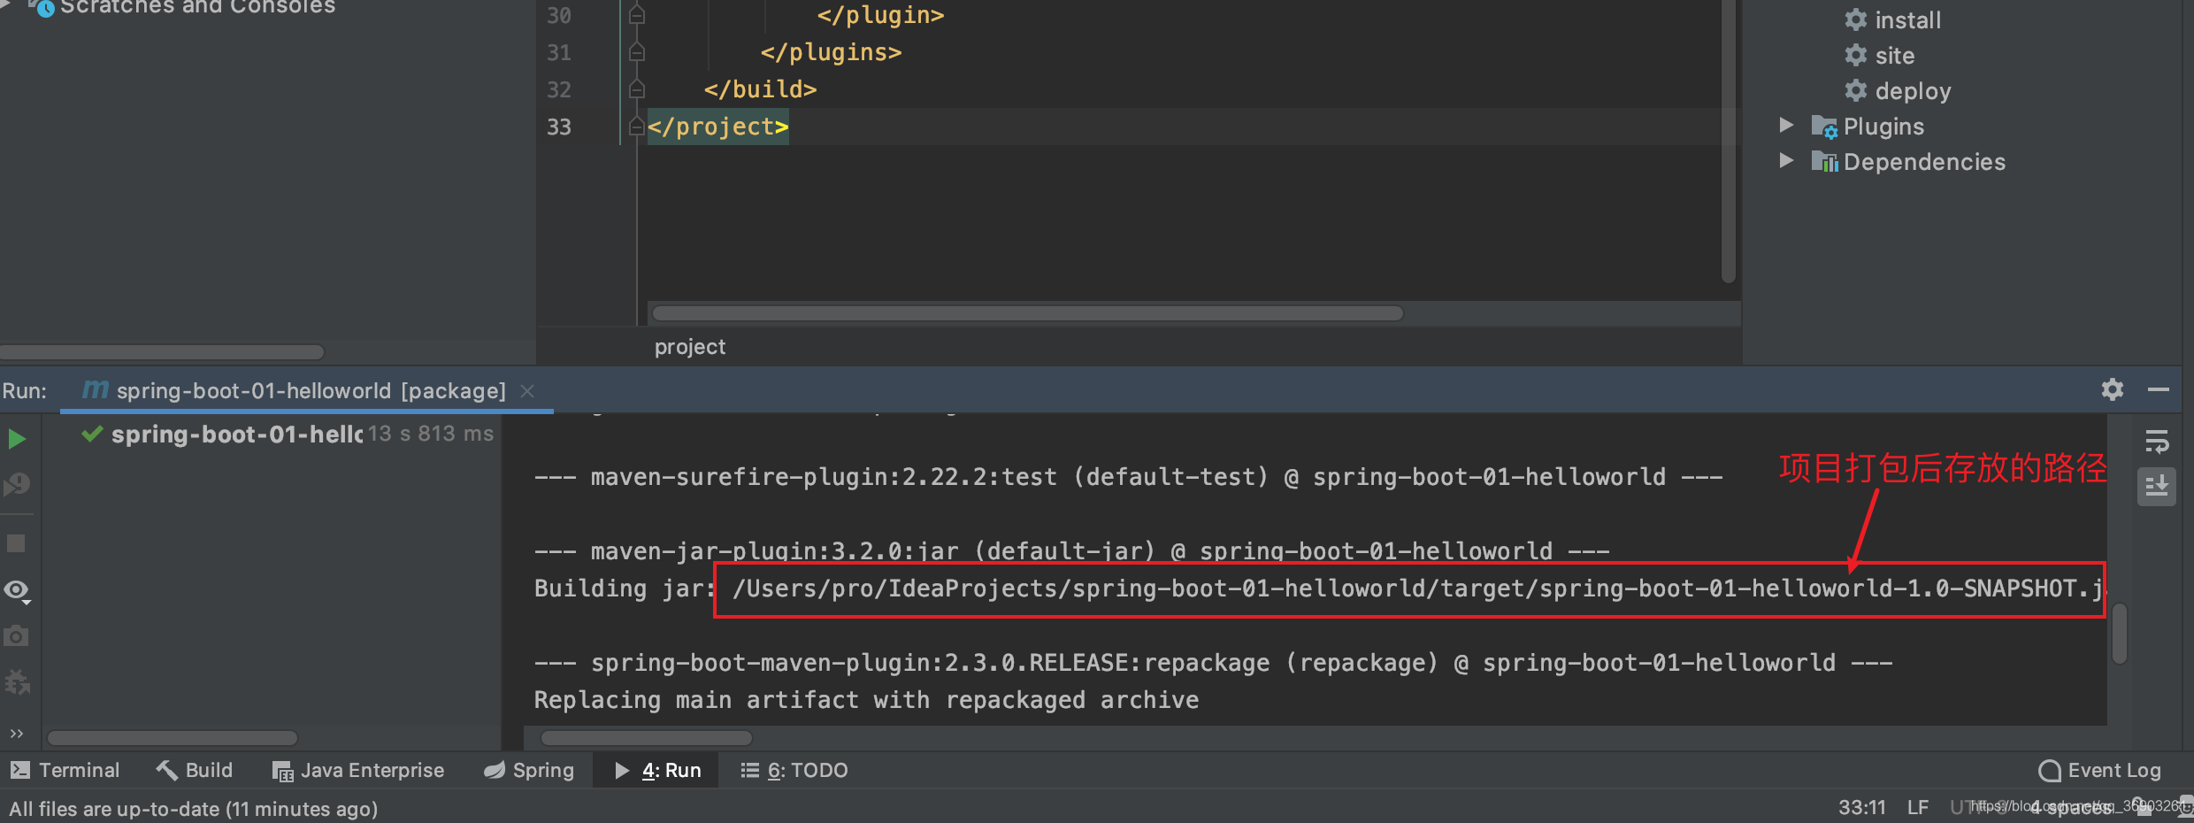
Task: Open the Build tool window
Action: [x=194, y=770]
